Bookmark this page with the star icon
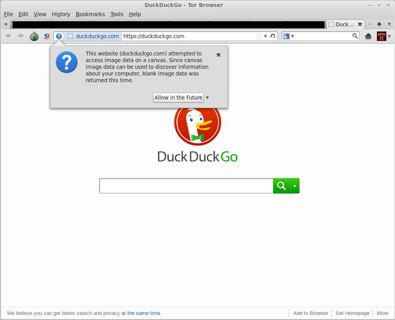The width and height of the screenshot is (395, 320). click(x=259, y=36)
